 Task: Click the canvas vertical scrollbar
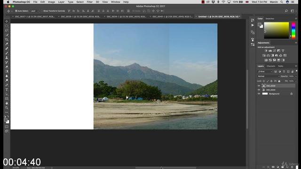coord(247,99)
